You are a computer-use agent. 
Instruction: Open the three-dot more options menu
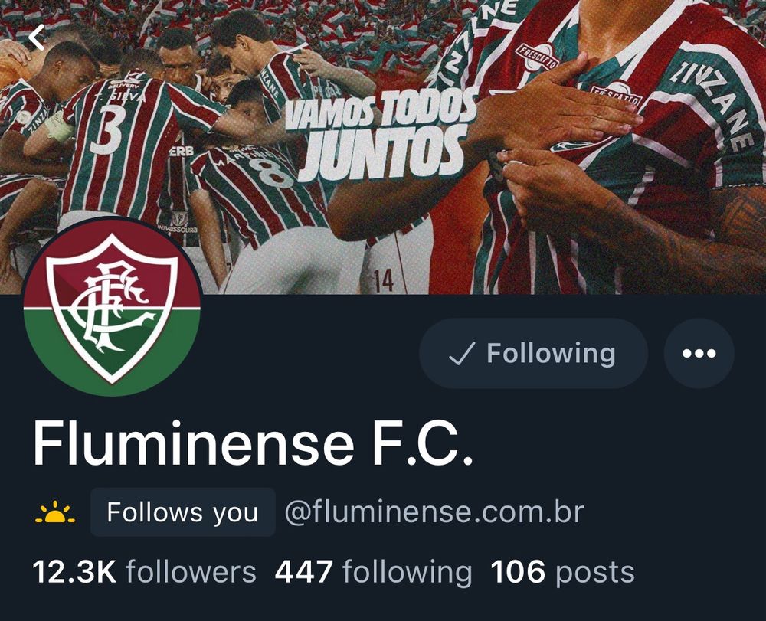coord(699,353)
